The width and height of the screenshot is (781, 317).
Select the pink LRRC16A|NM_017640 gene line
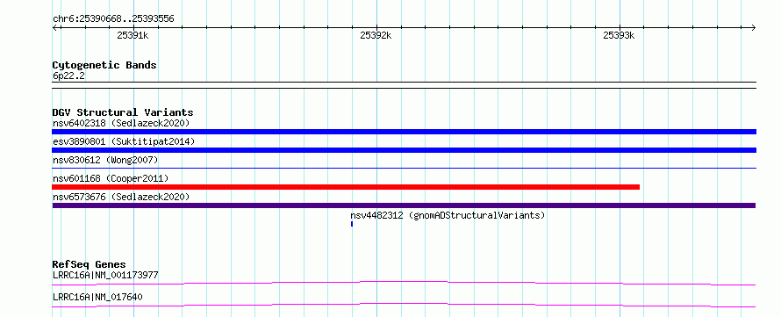pos(404,305)
